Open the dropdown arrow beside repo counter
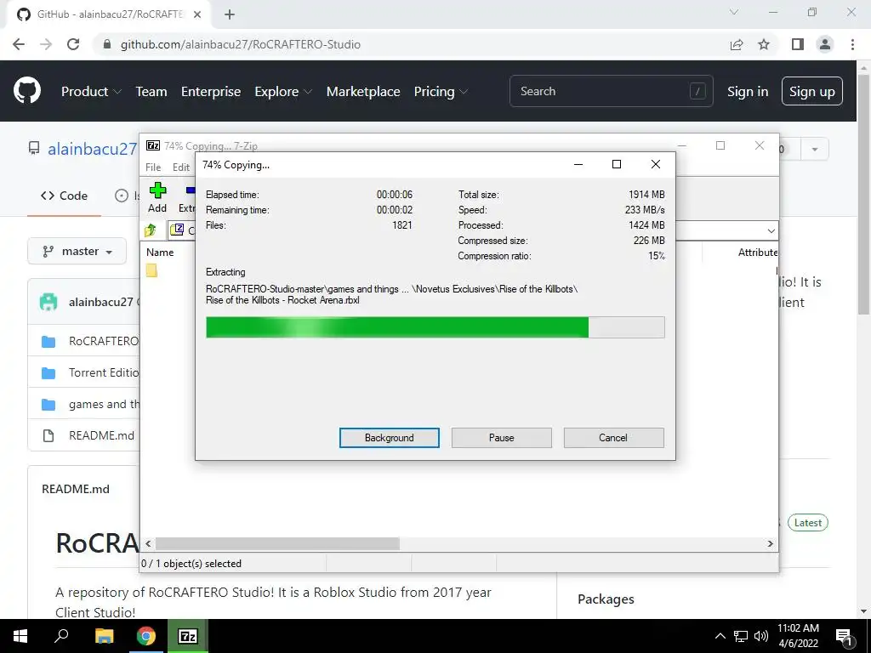 [x=814, y=150]
